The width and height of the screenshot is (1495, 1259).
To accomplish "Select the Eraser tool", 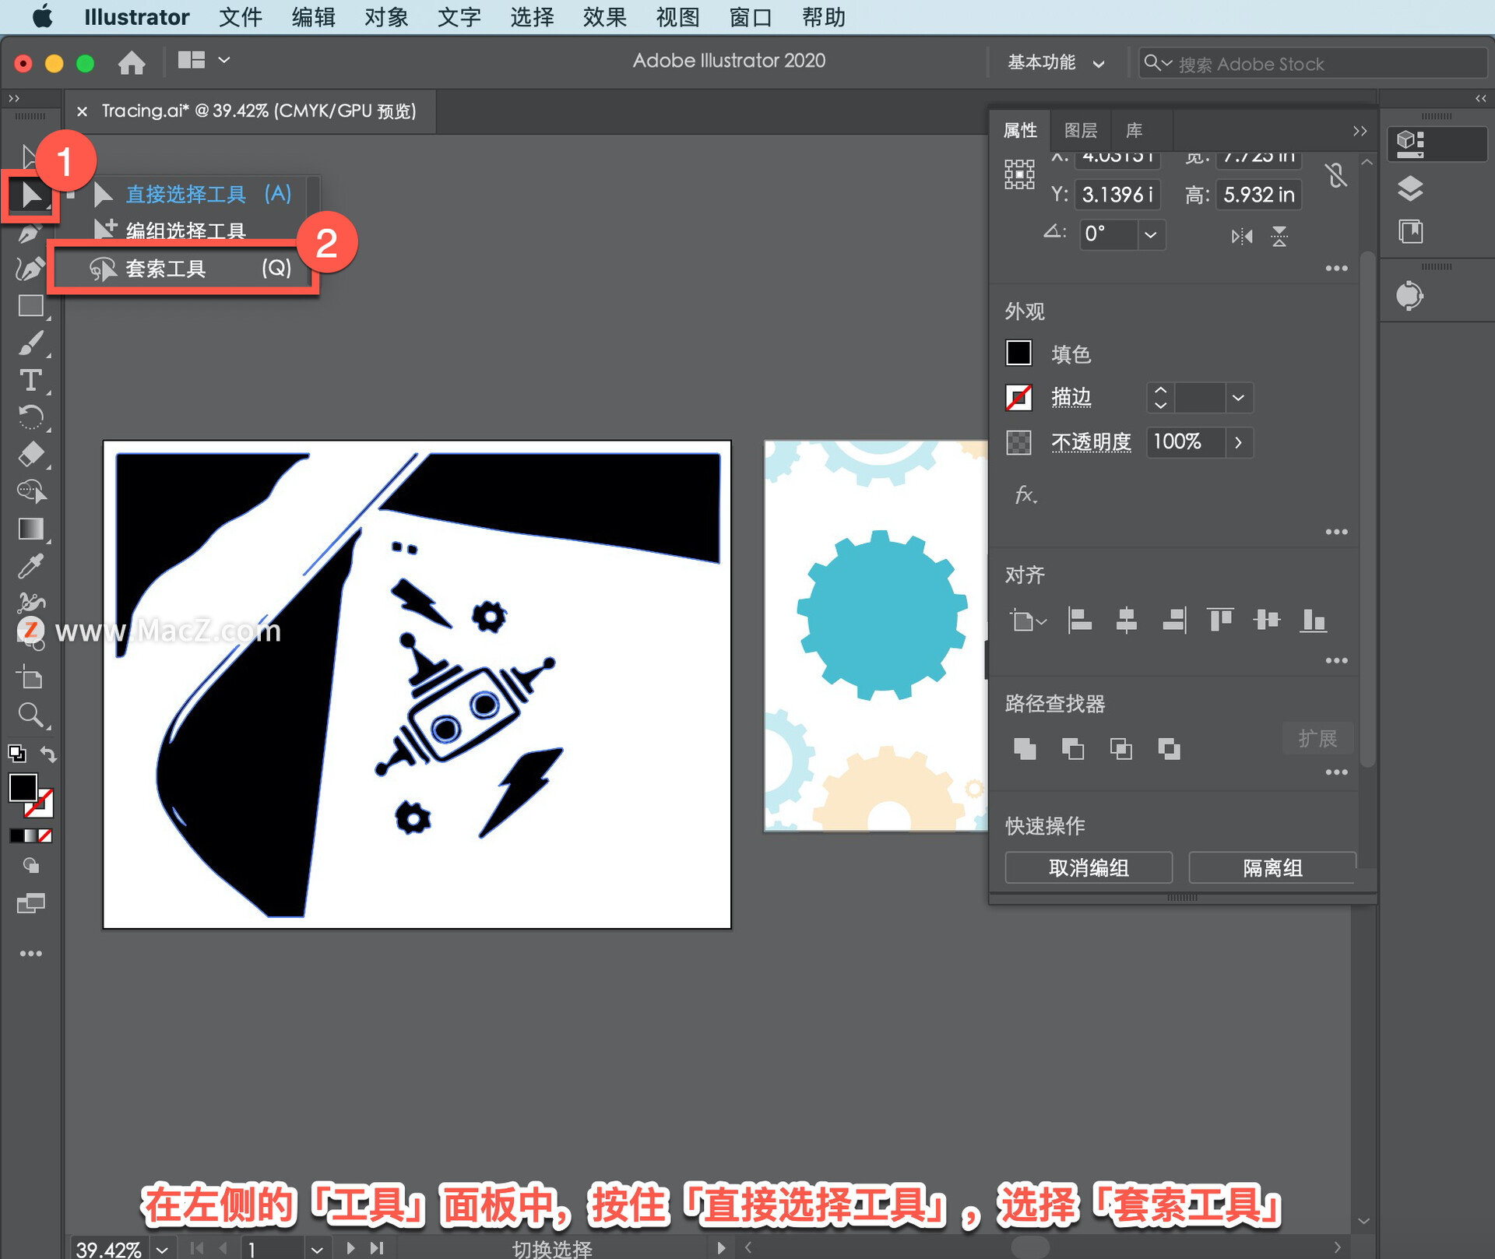I will click(x=30, y=454).
